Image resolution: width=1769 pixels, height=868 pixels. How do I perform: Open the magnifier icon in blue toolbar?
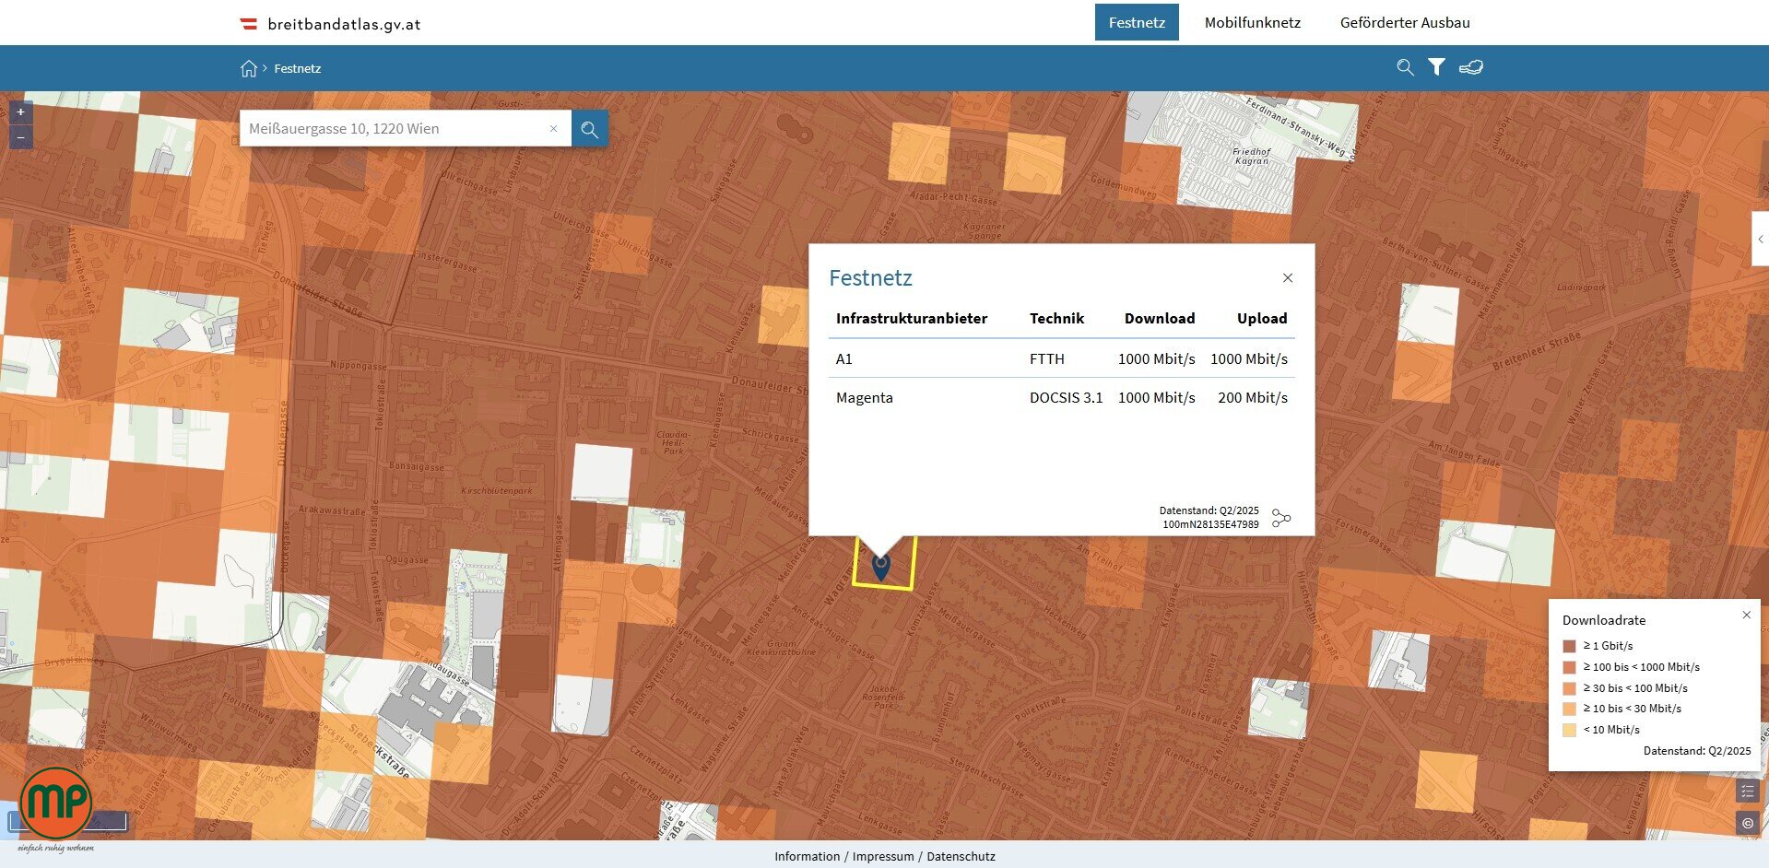[1405, 67]
